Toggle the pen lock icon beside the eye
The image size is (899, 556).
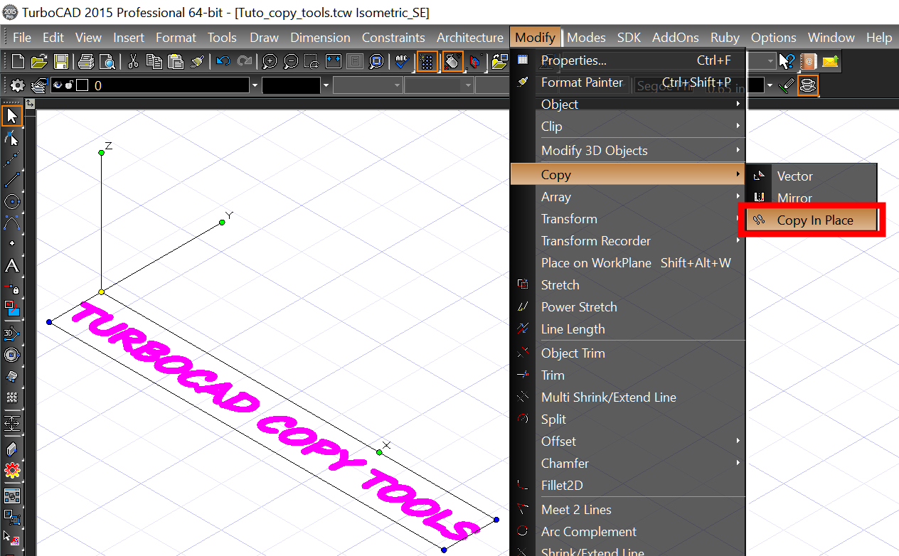69,85
